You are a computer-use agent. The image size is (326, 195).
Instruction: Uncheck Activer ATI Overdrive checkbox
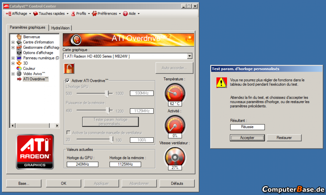tap(67, 81)
